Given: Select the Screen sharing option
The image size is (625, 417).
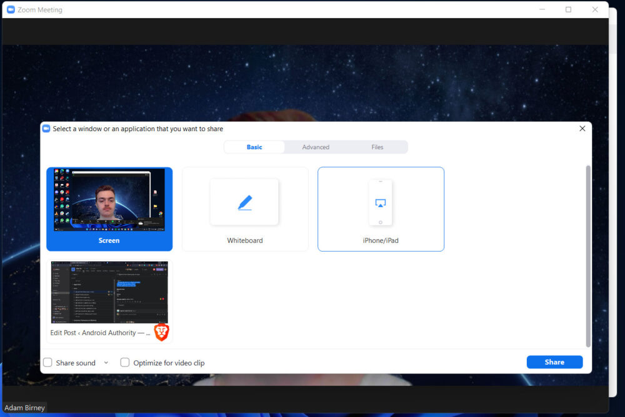Looking at the screenshot, I should pos(109,209).
